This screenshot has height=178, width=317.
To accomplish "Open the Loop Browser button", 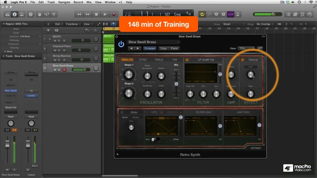I will tap(303, 14).
